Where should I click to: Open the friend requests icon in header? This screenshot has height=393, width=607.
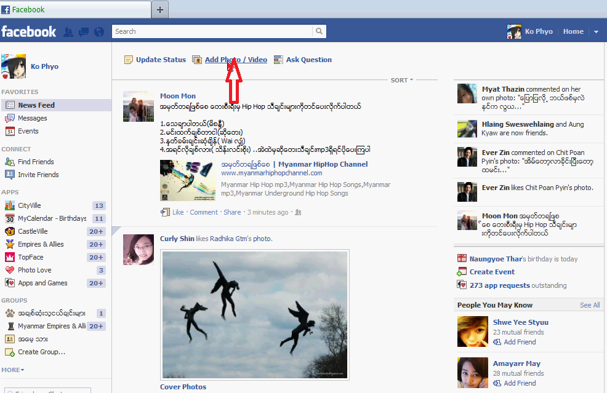point(68,32)
